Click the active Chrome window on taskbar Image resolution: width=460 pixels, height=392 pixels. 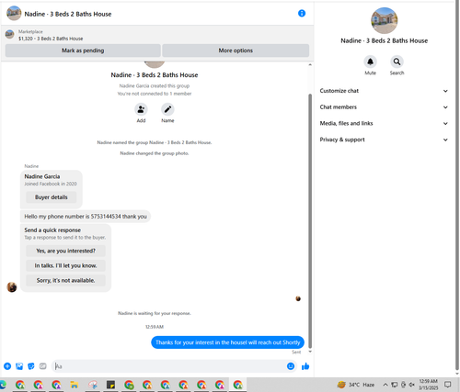point(237,385)
